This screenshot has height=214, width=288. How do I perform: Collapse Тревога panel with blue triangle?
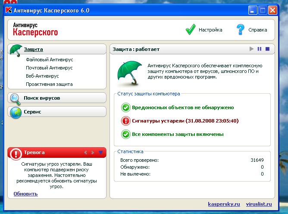coord(100,152)
